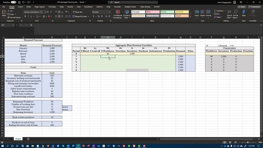Apply the Good cell style
Image resolution: width=263 pixels, height=148 pixels.
coord(167,12)
